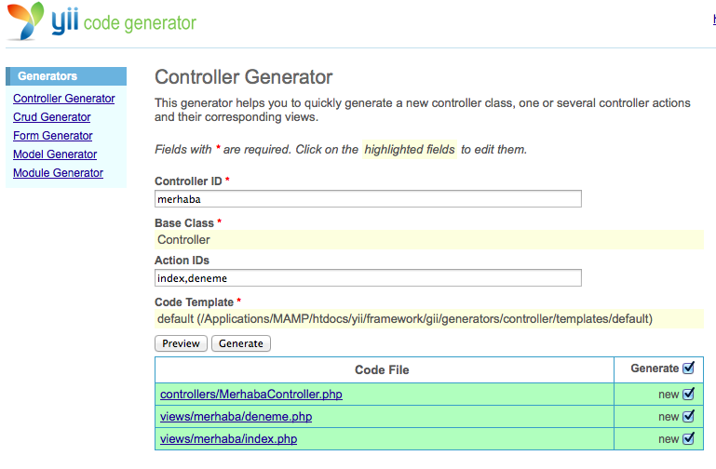Click the Controller ID input field
Viewport: 716px width, 469px height.
(x=368, y=199)
